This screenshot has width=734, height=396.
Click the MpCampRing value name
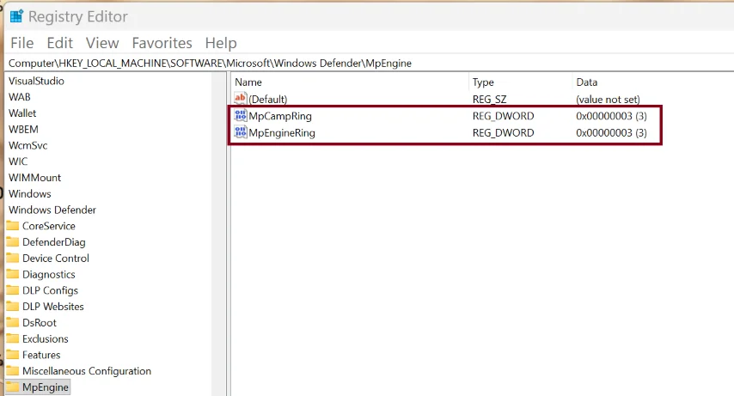pyautogui.click(x=280, y=116)
